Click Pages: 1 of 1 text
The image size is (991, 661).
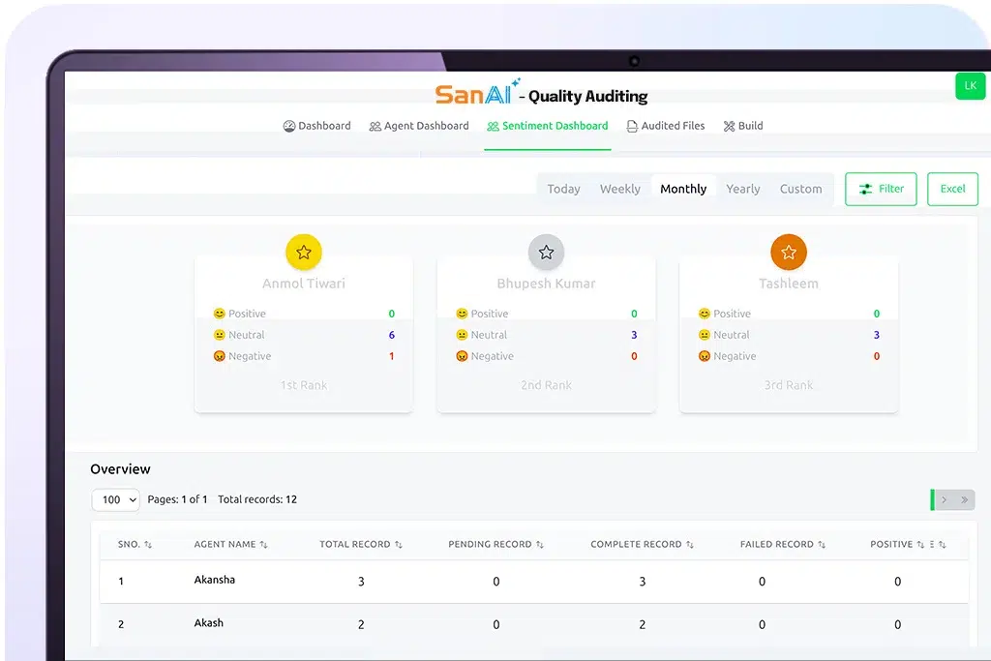[178, 499]
